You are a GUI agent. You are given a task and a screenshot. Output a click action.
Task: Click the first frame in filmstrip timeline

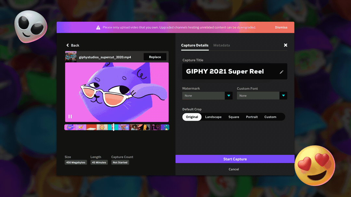click(70, 127)
